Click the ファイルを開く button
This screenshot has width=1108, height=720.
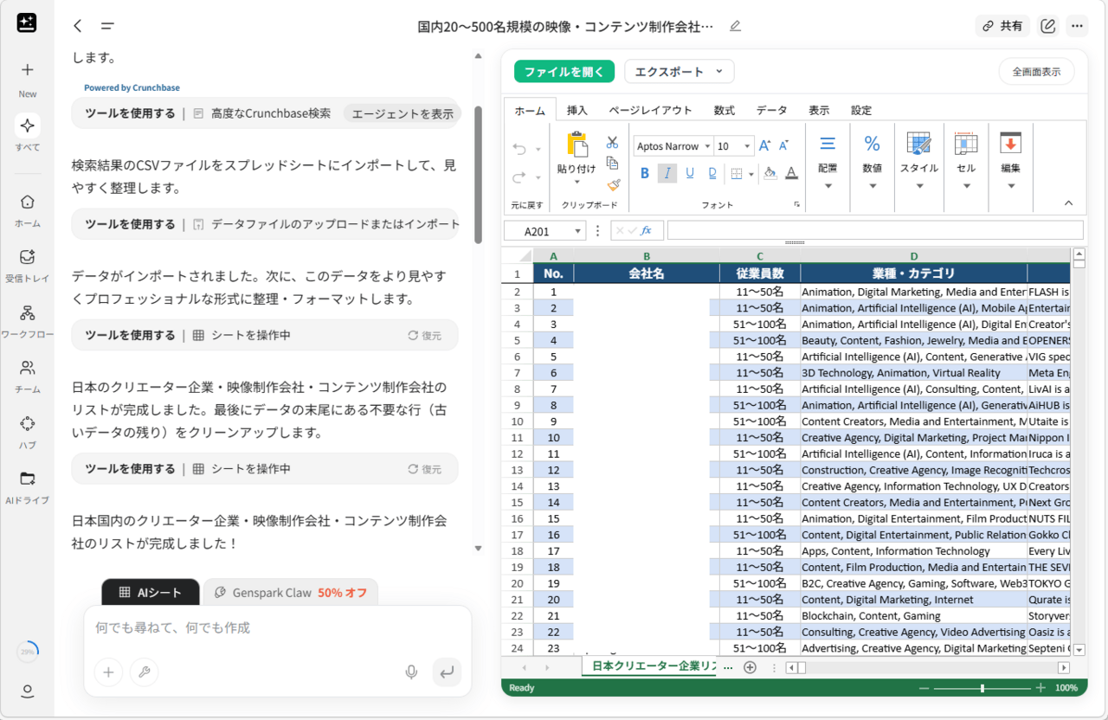tap(564, 72)
